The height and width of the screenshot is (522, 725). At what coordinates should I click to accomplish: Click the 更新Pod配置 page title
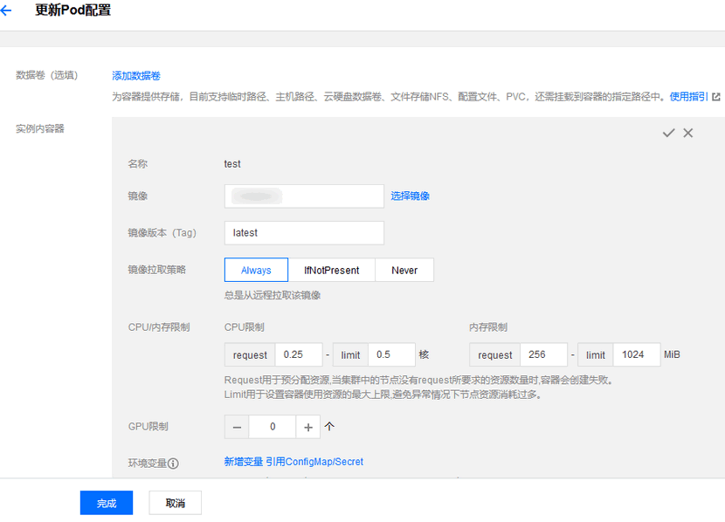tap(73, 10)
